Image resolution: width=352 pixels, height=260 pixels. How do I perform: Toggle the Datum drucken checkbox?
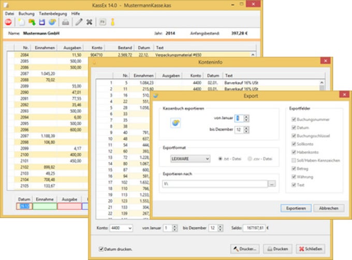(x=101, y=249)
